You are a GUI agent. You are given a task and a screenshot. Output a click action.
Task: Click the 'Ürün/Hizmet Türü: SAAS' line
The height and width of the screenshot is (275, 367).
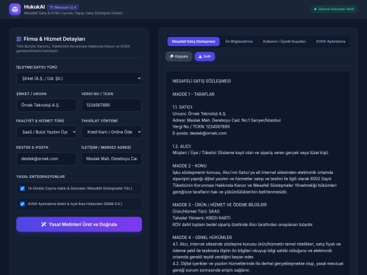coord(196,211)
